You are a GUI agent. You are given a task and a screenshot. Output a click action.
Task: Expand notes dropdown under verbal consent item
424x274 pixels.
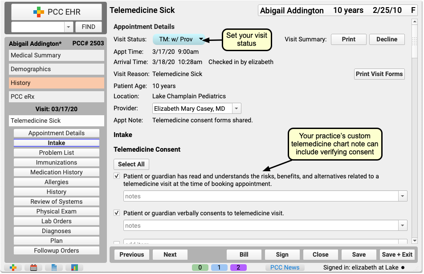[x=403, y=226]
